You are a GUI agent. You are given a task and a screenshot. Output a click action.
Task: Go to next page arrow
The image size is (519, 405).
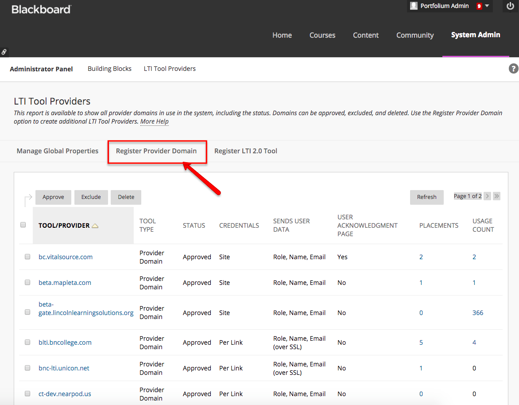[488, 196]
